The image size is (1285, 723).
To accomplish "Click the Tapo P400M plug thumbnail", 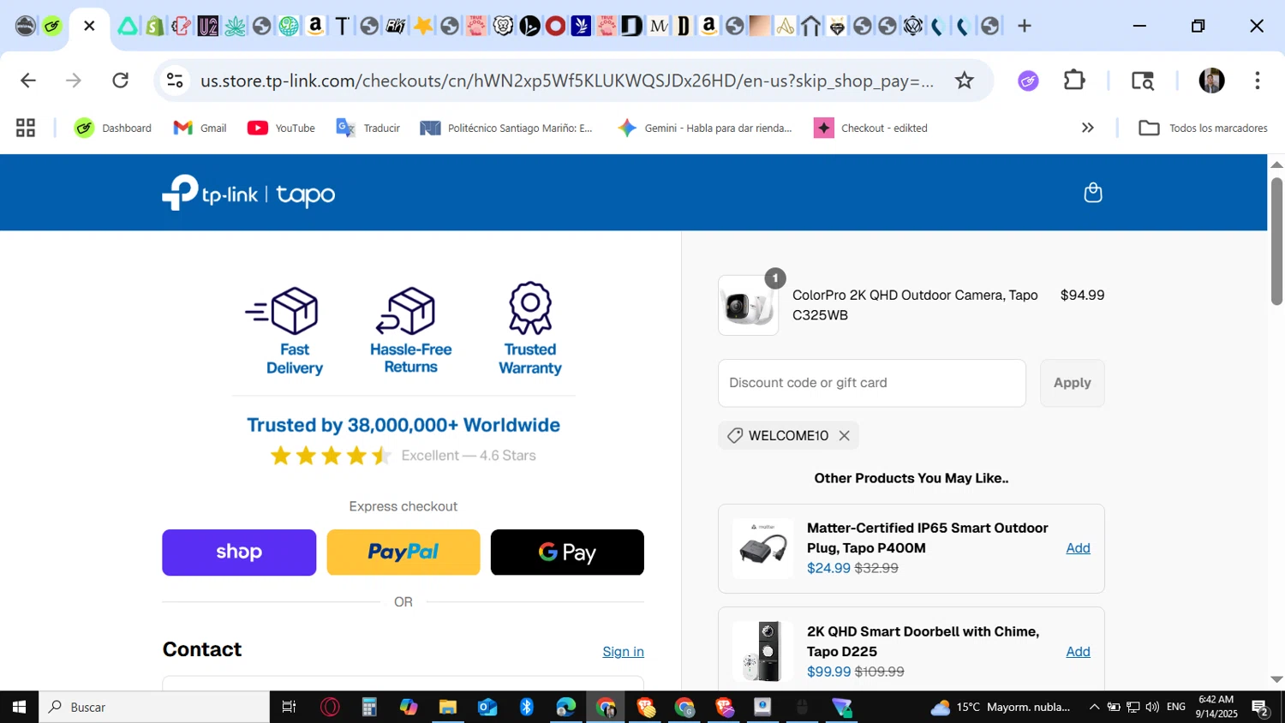I will click(x=762, y=548).
